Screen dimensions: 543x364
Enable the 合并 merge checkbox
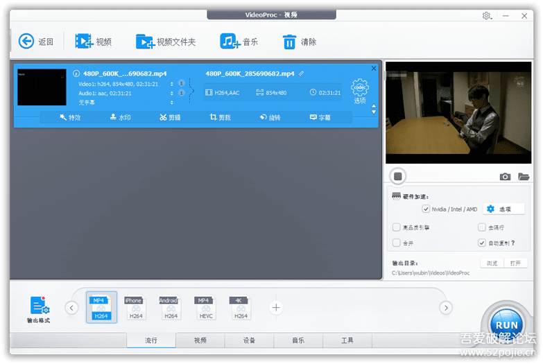pyautogui.click(x=397, y=243)
